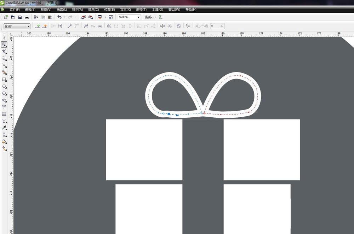This screenshot has width=354, height=234.
Task: Open the Application launcher dropdown arrow
Action: coord(105,17)
